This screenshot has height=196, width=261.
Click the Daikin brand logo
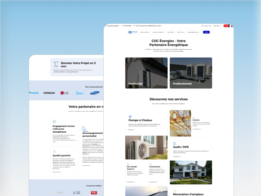pos(34,93)
